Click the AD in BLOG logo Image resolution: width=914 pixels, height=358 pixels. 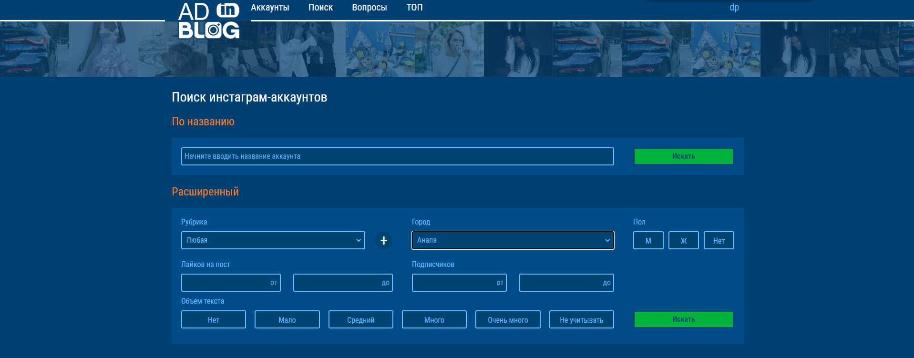point(208,20)
